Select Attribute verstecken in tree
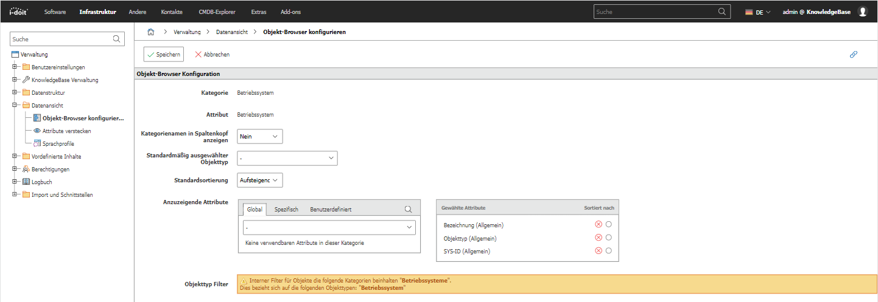The width and height of the screenshot is (878, 302). (67, 131)
